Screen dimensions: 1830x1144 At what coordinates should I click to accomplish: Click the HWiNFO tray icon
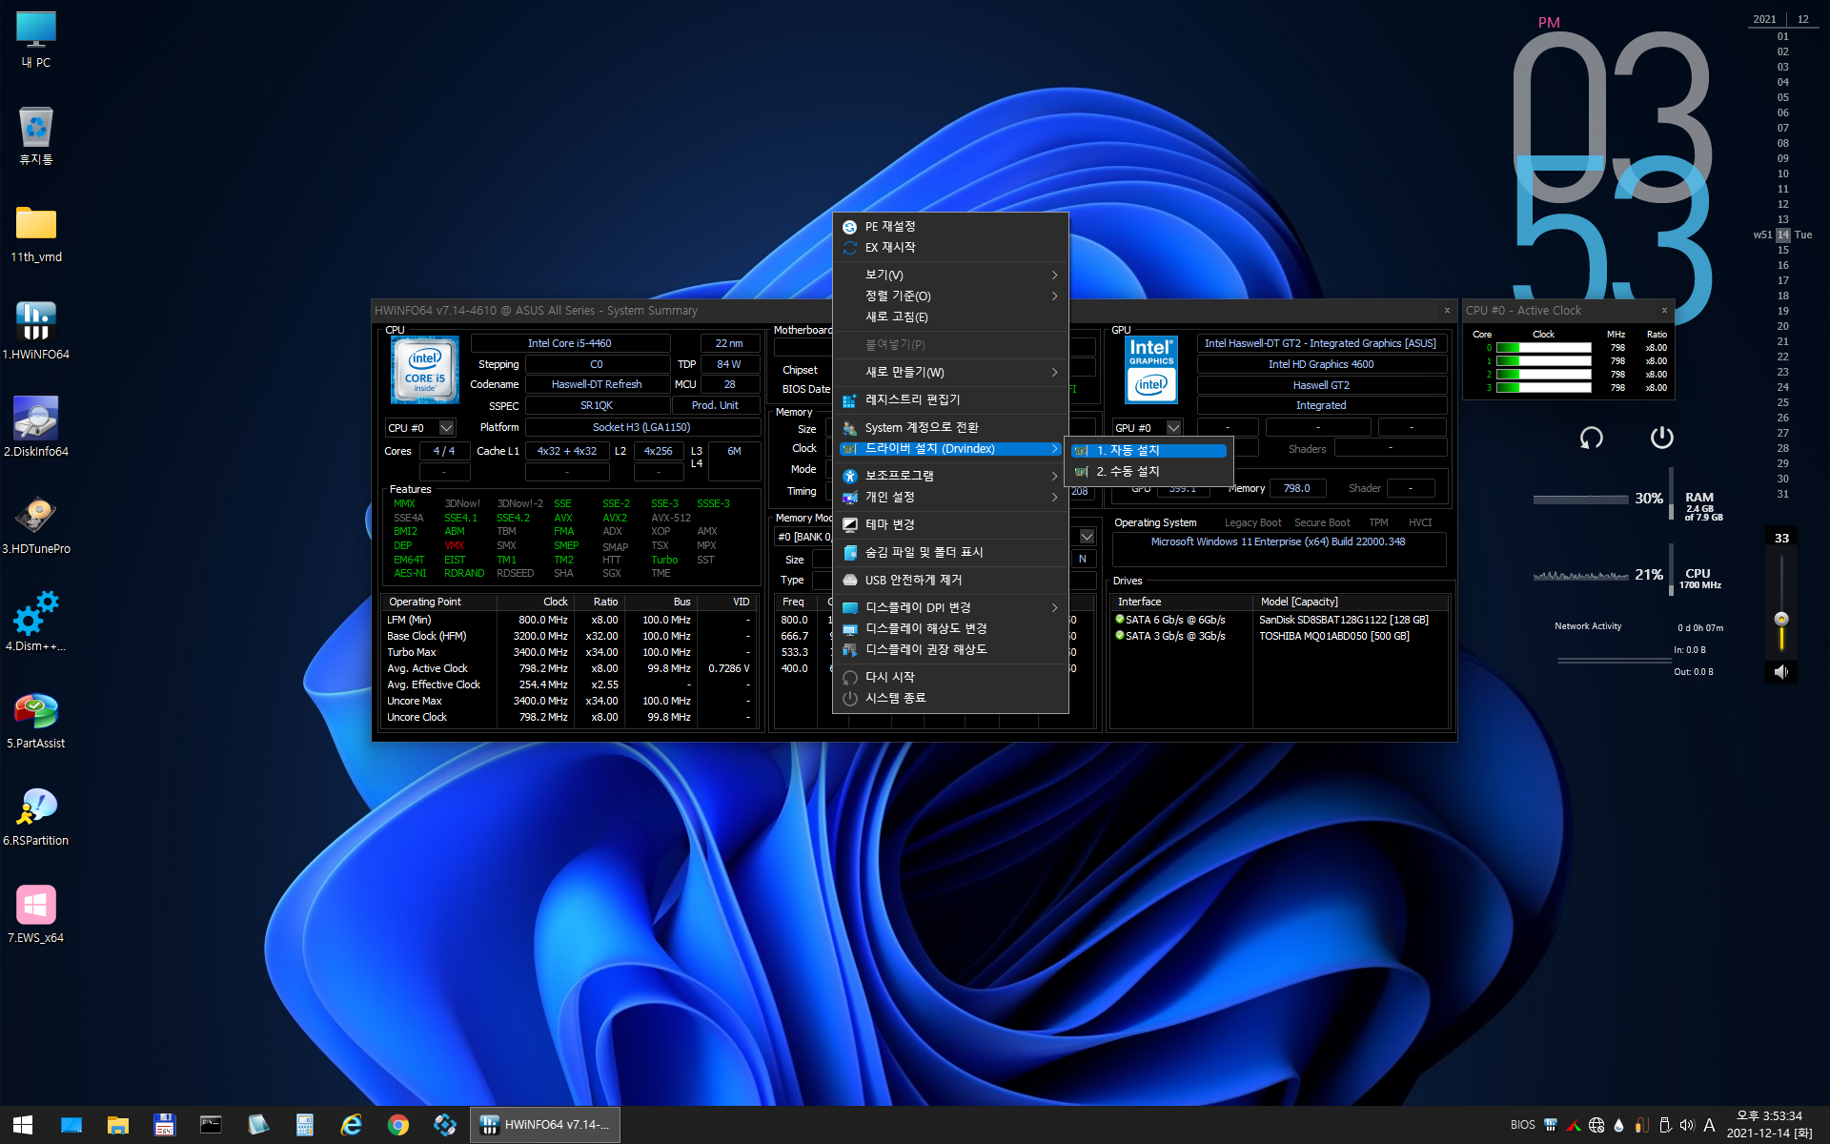[1551, 1125]
